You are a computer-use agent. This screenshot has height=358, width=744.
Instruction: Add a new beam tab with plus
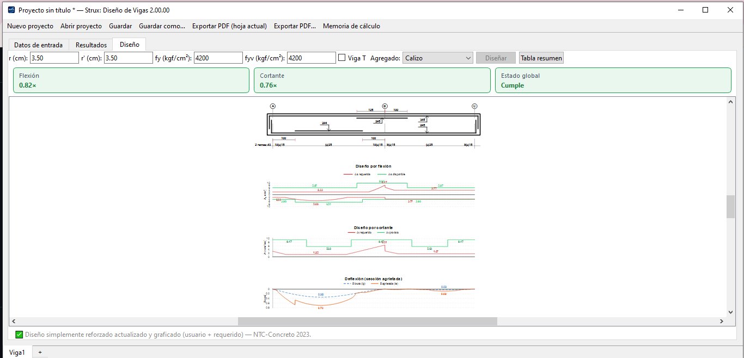40,353
